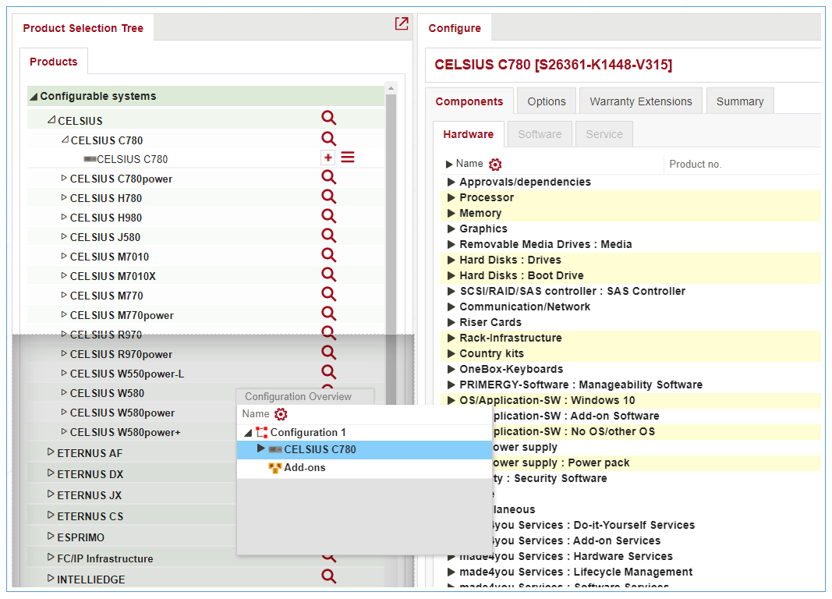Open the gear settings beside Name in Components
The image size is (832, 599).
pyautogui.click(x=495, y=165)
